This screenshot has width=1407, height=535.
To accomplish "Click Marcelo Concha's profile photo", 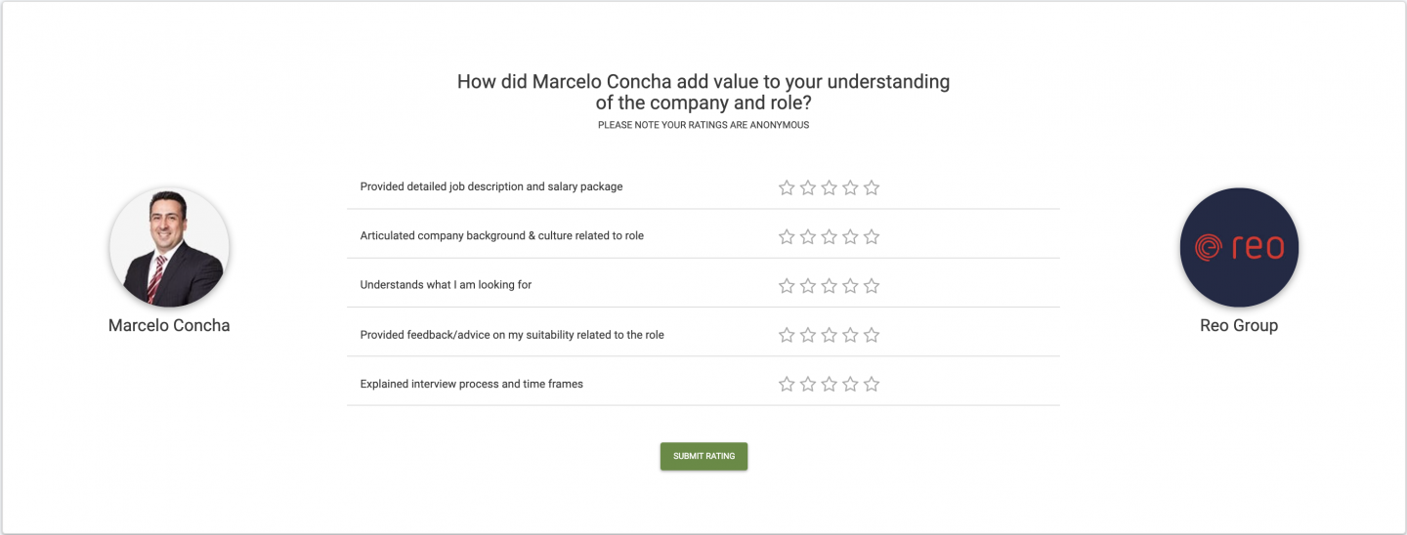I will pos(169,248).
